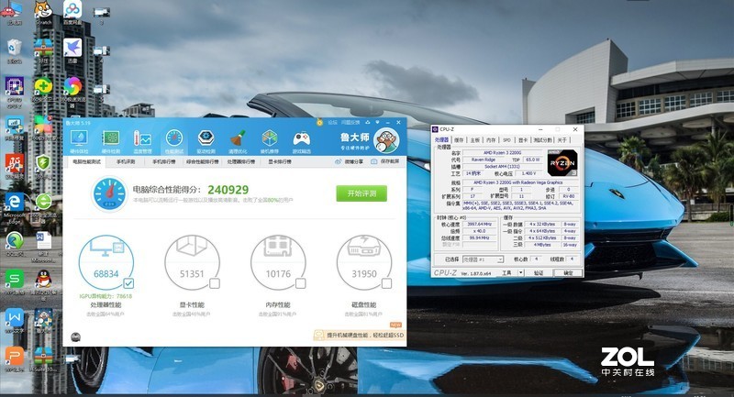The height and width of the screenshot is (397, 734).
Task: Switch to the graphics card ranking tab
Action: pos(280,161)
